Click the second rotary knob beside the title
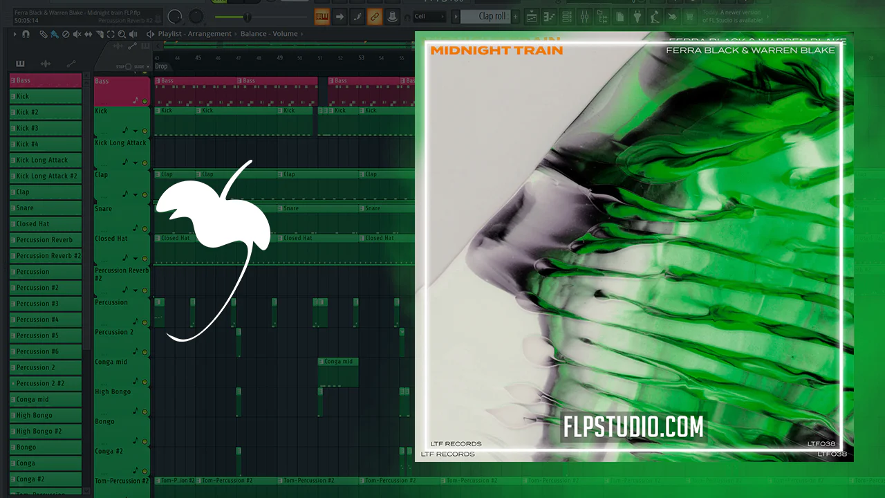885x498 pixels. coord(197,15)
